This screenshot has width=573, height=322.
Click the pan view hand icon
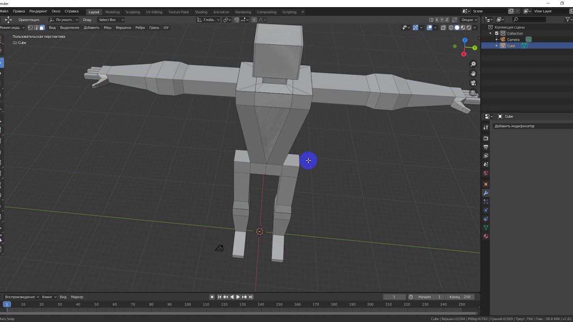pos(473,73)
